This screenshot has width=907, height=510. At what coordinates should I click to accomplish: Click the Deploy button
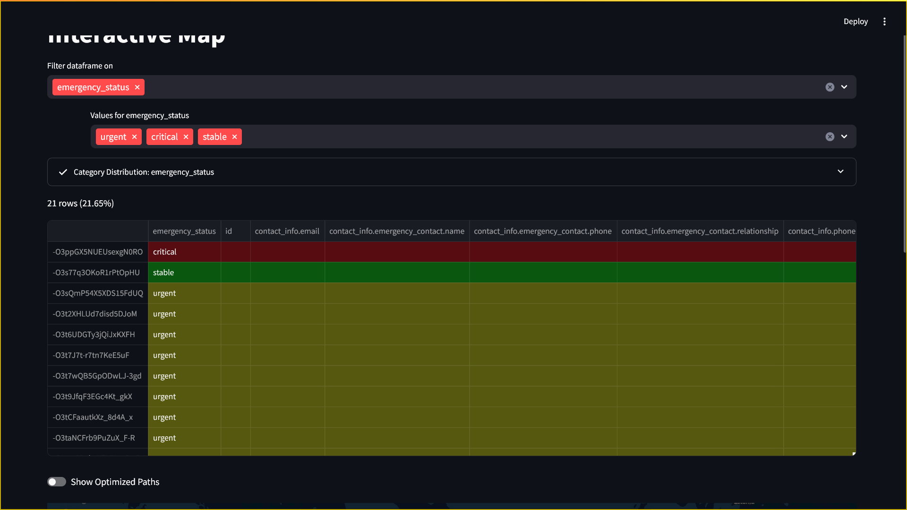856,22
